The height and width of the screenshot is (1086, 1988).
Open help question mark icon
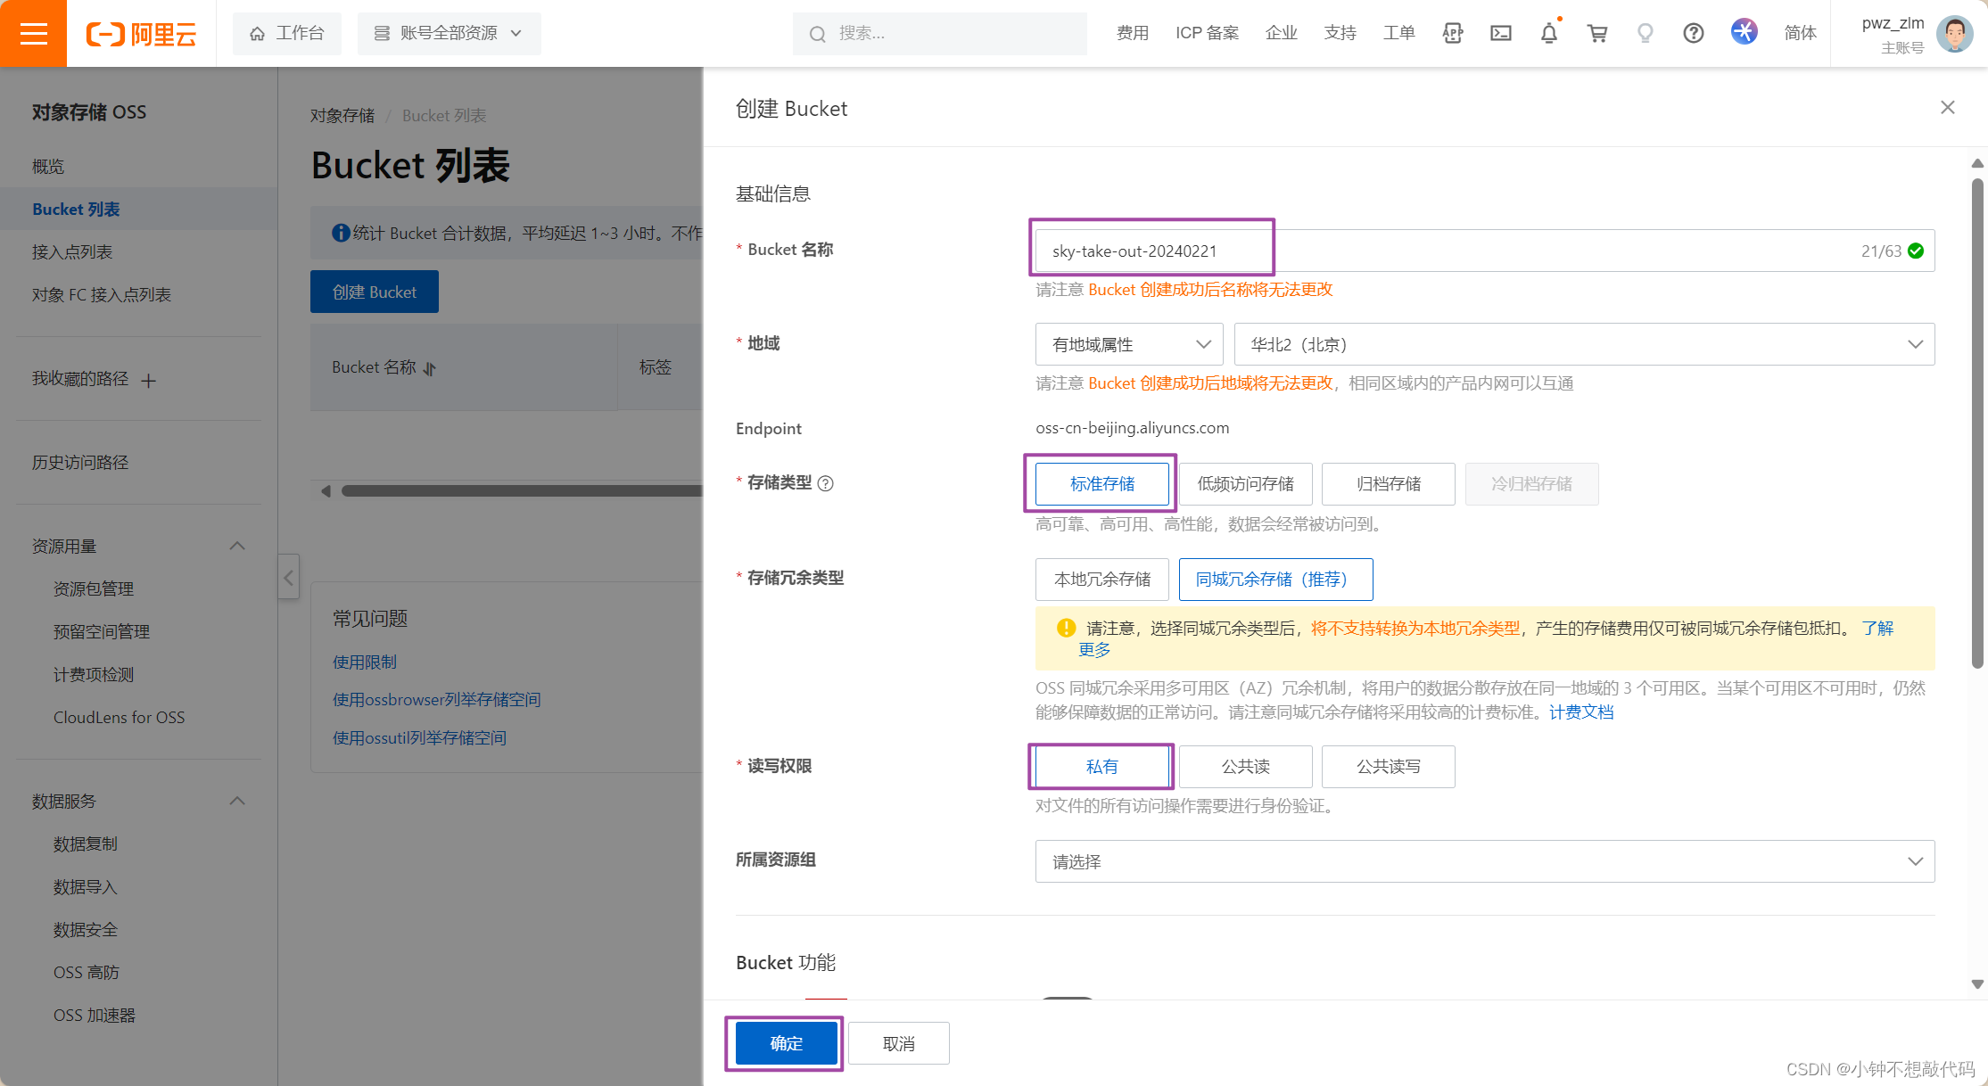pyautogui.click(x=1694, y=33)
